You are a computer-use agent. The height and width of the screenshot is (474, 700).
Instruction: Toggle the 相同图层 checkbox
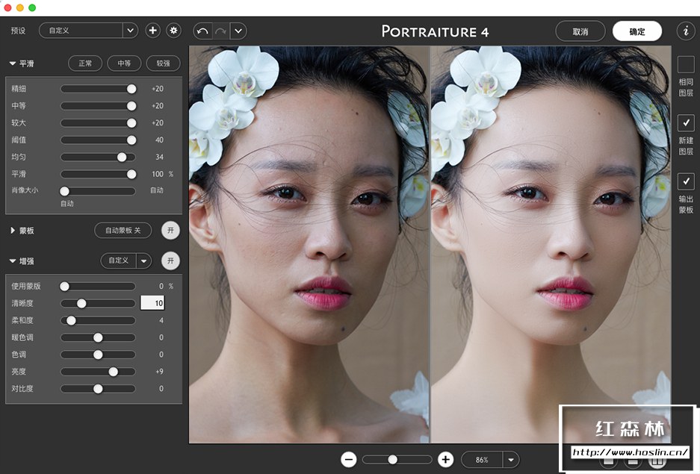click(x=685, y=64)
